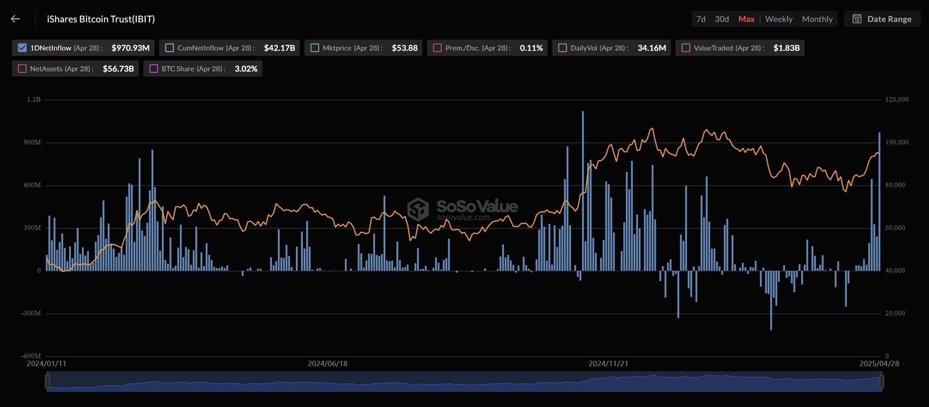Viewport: 929px width, 407px height.
Task: Enable the CumNetInflow checkbox
Action: point(170,48)
